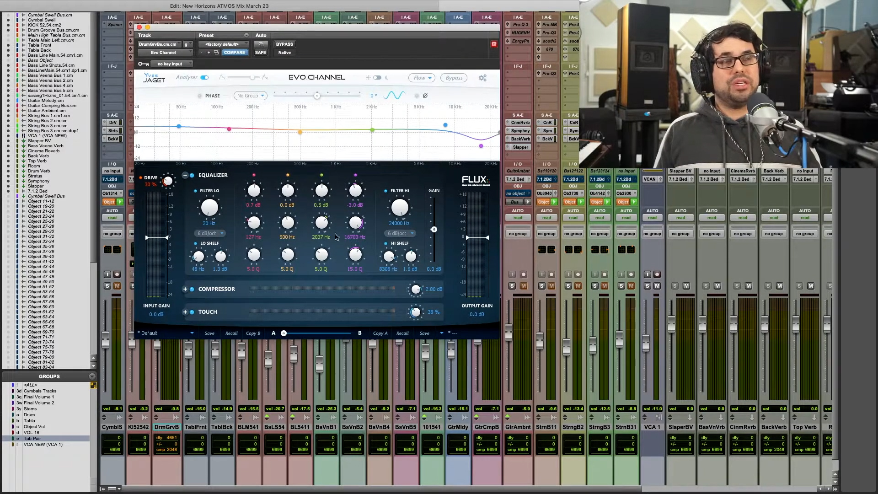Open the no key input selector
The image size is (878, 494).
pos(171,64)
